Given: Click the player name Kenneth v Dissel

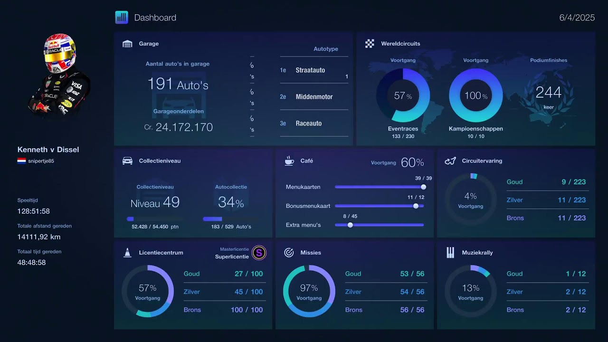Looking at the screenshot, I should pyautogui.click(x=48, y=150).
